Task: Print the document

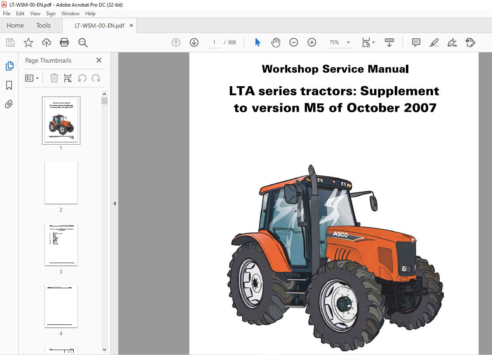Action: (x=64, y=42)
